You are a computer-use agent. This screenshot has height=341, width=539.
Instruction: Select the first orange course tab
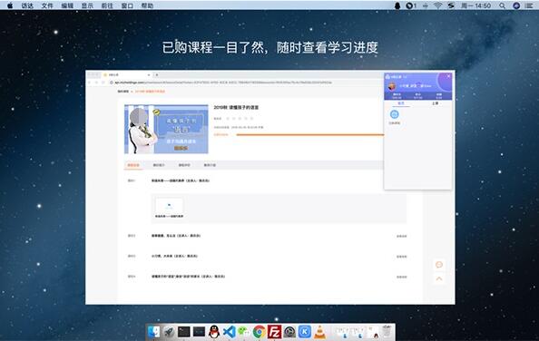[133, 165]
